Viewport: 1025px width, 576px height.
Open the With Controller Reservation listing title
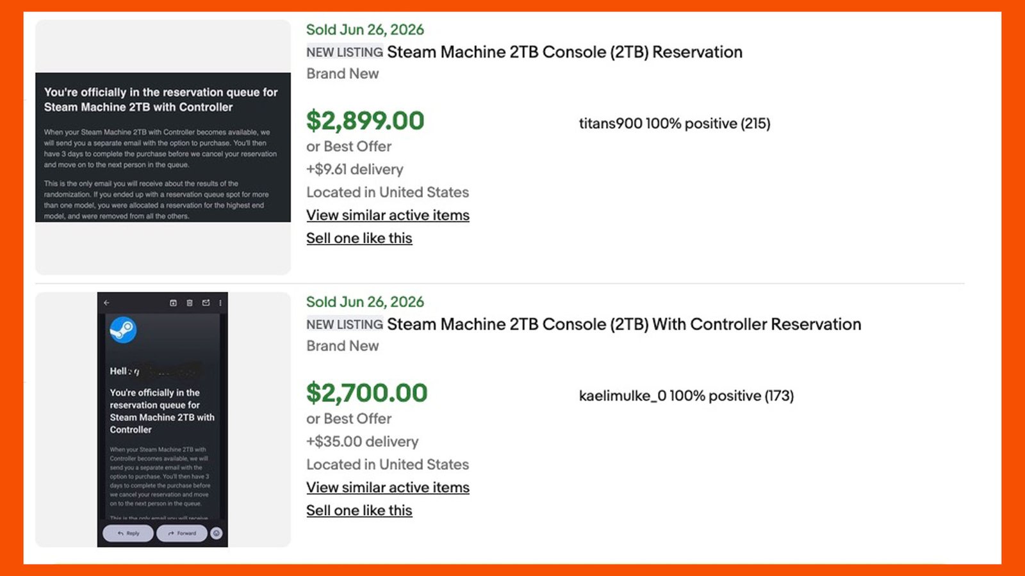point(624,324)
